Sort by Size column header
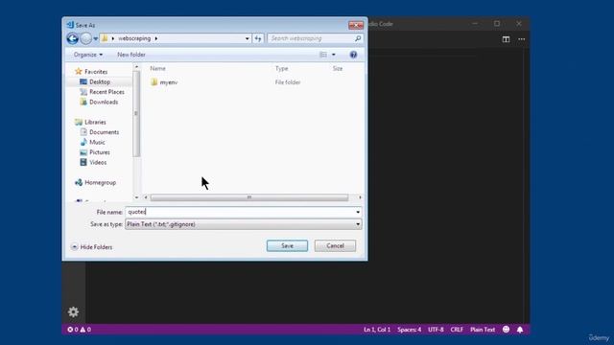 [338, 68]
